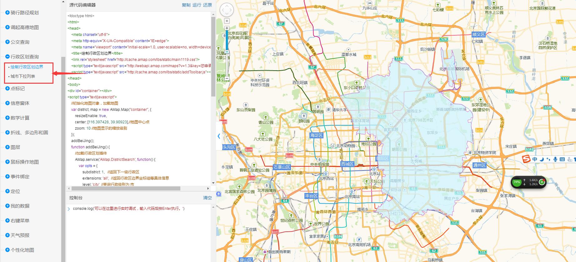Image resolution: width=576 pixels, height=262 pixels.
Task: Click the 运行 run code link
Action: point(197,5)
